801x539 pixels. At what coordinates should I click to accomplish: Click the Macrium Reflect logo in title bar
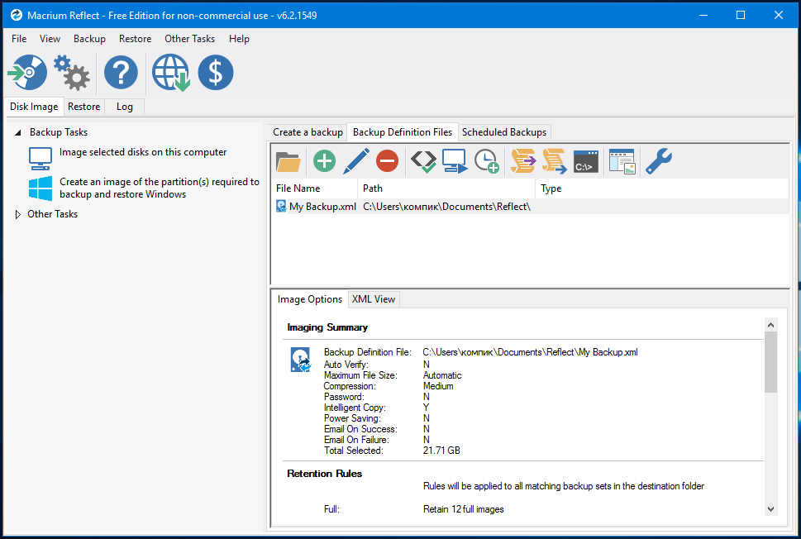(17, 15)
